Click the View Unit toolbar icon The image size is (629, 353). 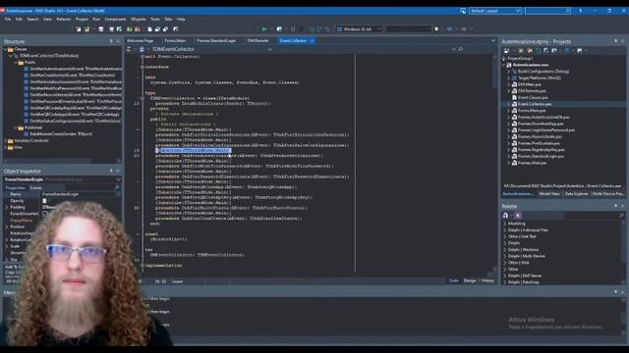(149, 28)
